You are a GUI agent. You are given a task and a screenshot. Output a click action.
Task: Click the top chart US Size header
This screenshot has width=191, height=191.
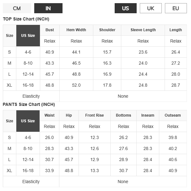coord(28,36)
